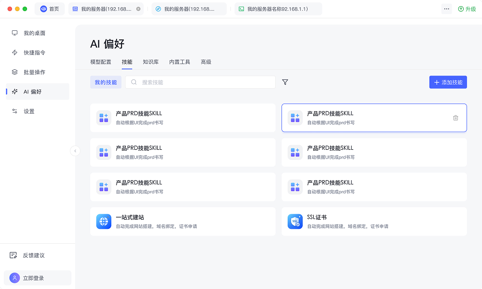This screenshot has height=289, width=482.
Task: Open the 内置工具 tab
Action: (x=179, y=62)
